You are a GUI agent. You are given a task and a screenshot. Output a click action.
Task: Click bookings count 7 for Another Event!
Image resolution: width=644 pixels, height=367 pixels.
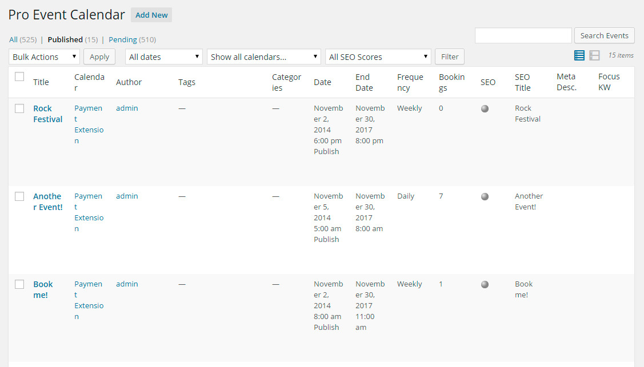pyautogui.click(x=441, y=196)
